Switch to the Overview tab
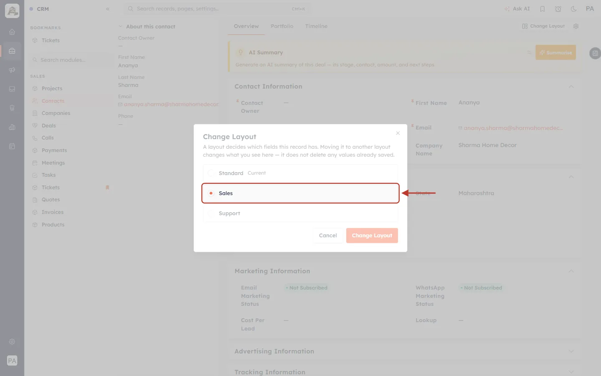Image resolution: width=601 pixels, height=376 pixels. pos(246,26)
